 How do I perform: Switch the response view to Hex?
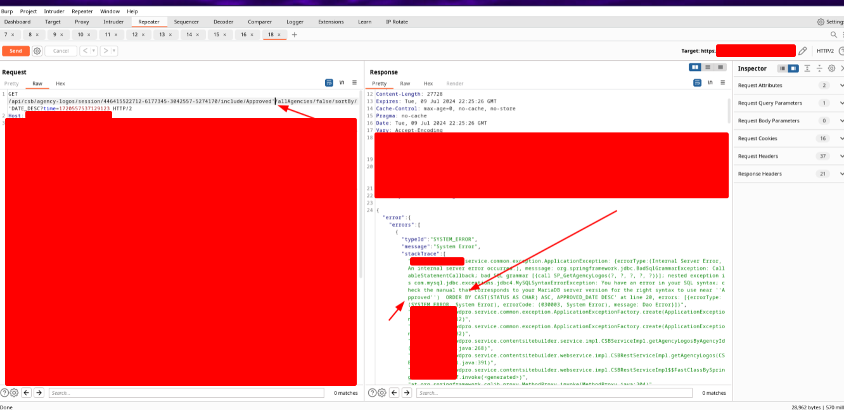[428, 83]
